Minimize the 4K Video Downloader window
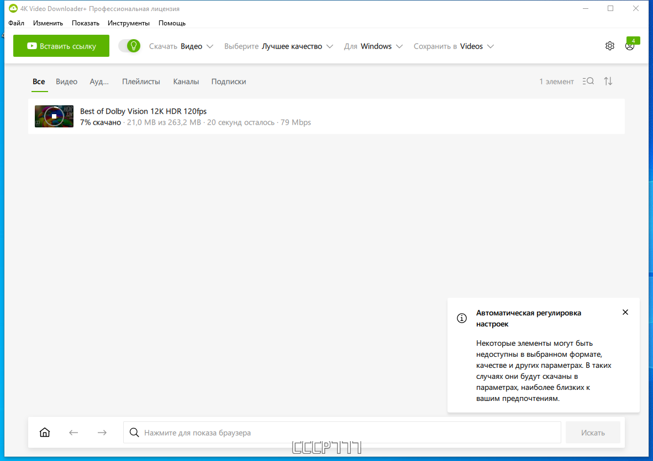Screen dimensions: 653x461 (x=586, y=8)
